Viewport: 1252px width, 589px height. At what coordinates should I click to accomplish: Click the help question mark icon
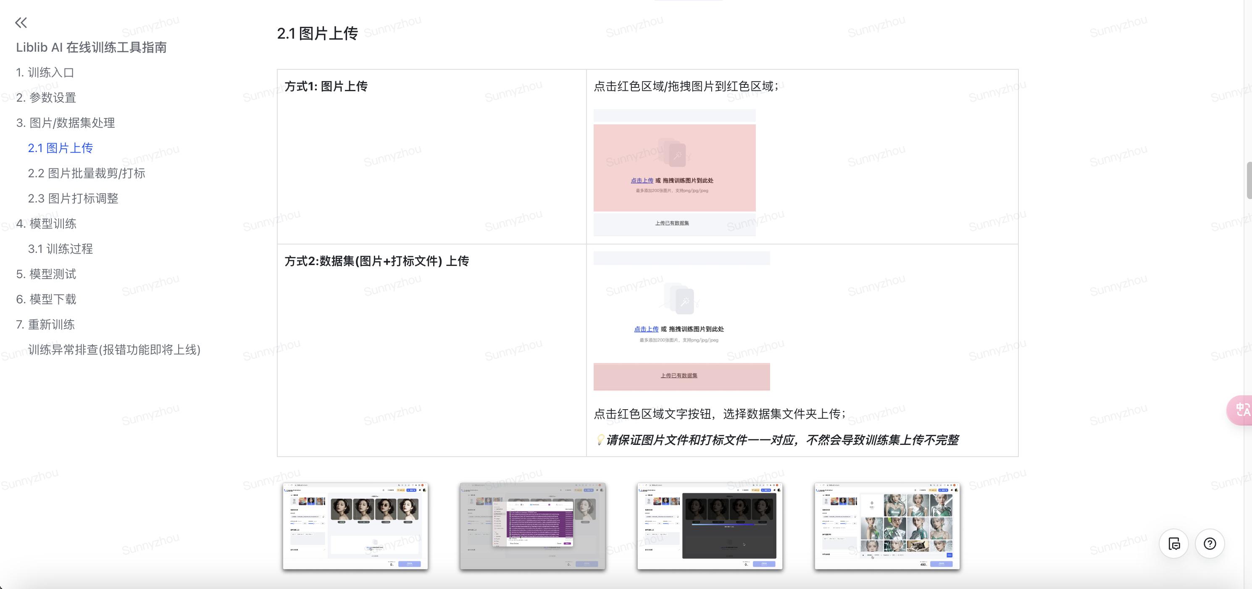pyautogui.click(x=1210, y=543)
